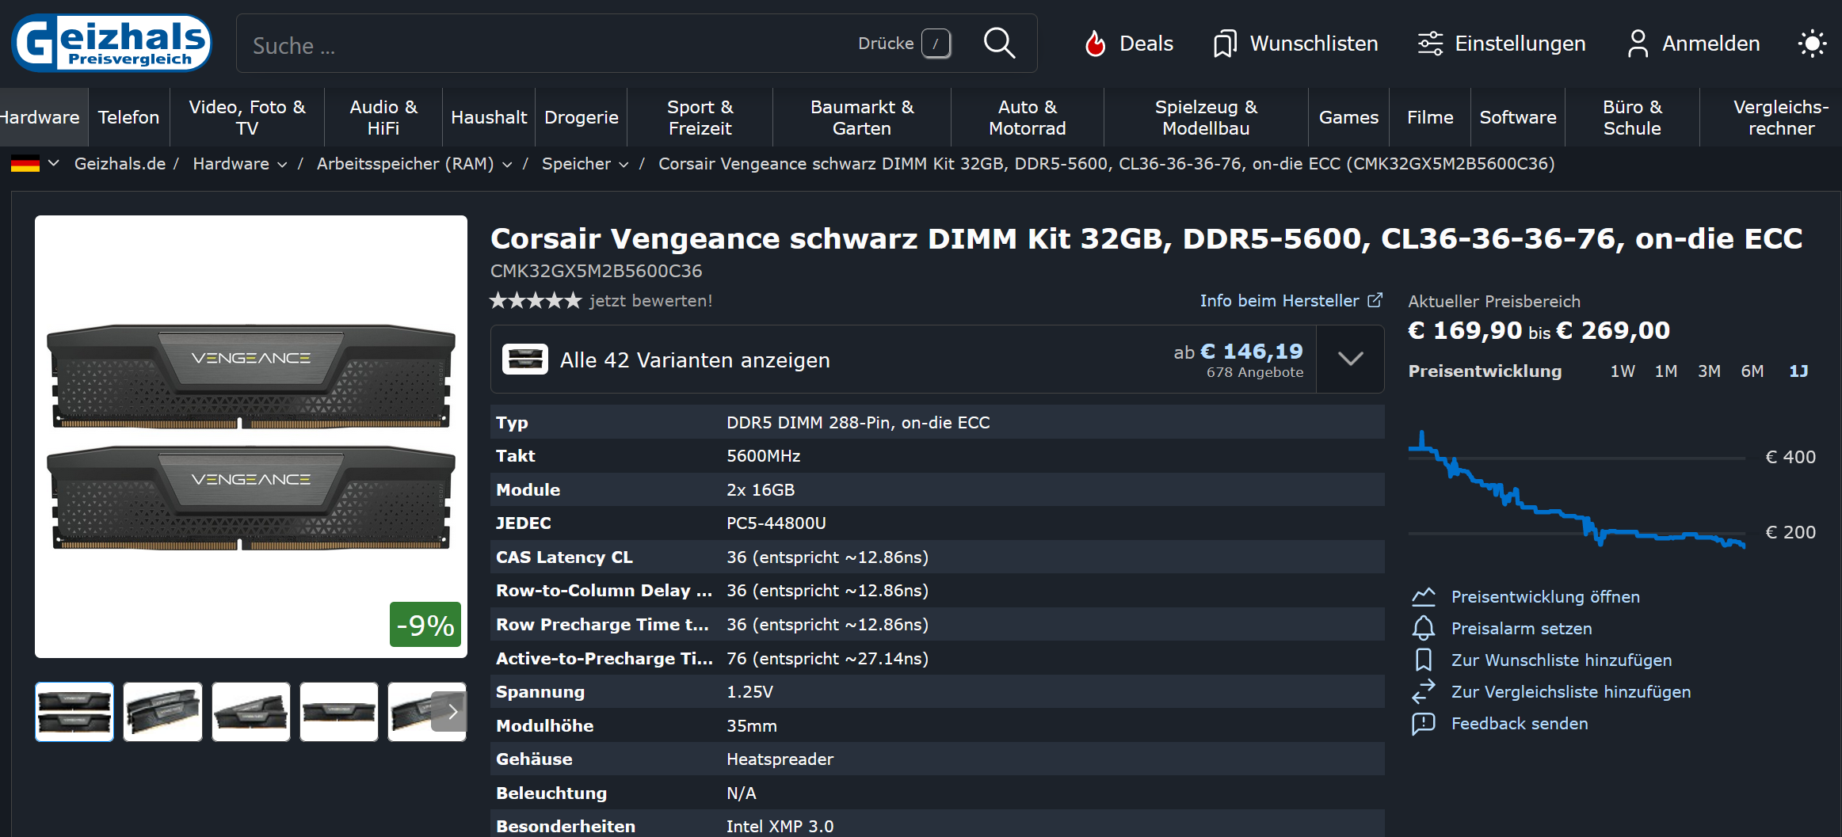Viewport: 1842px width, 837px height.
Task: Rate product using the star icons
Action: pos(536,300)
